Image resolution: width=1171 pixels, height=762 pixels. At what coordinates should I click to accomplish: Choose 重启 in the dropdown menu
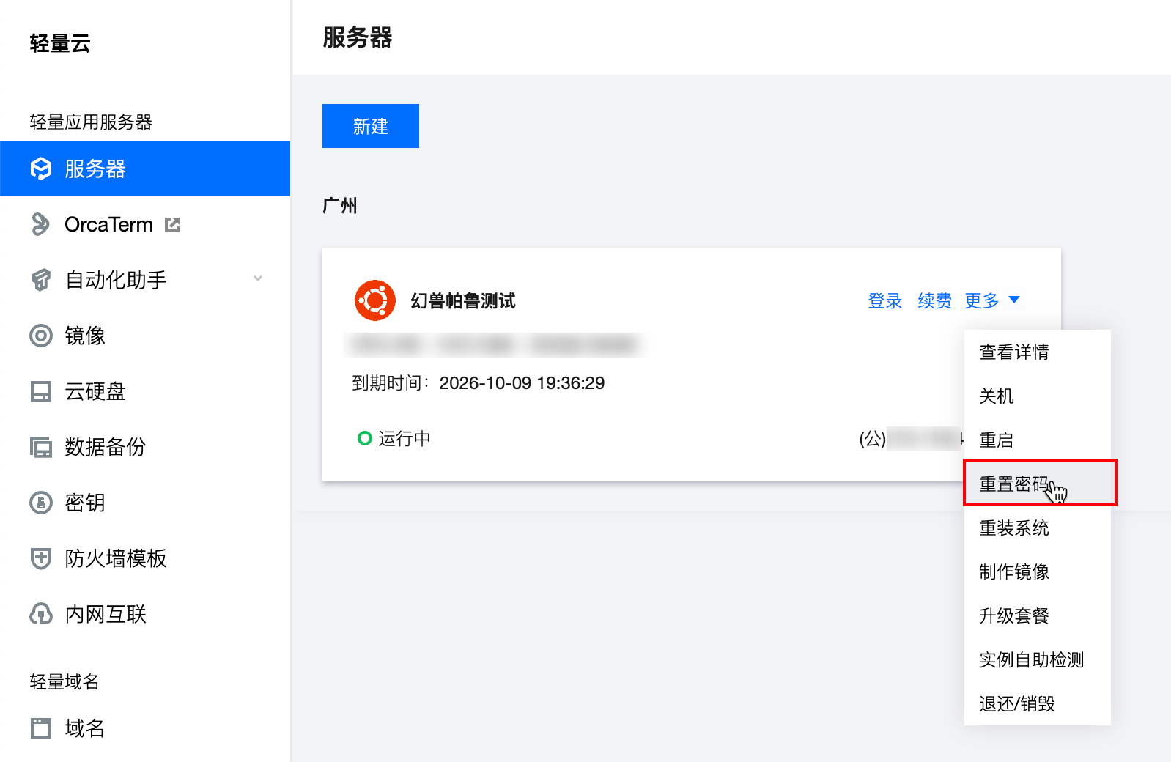pos(1037,440)
